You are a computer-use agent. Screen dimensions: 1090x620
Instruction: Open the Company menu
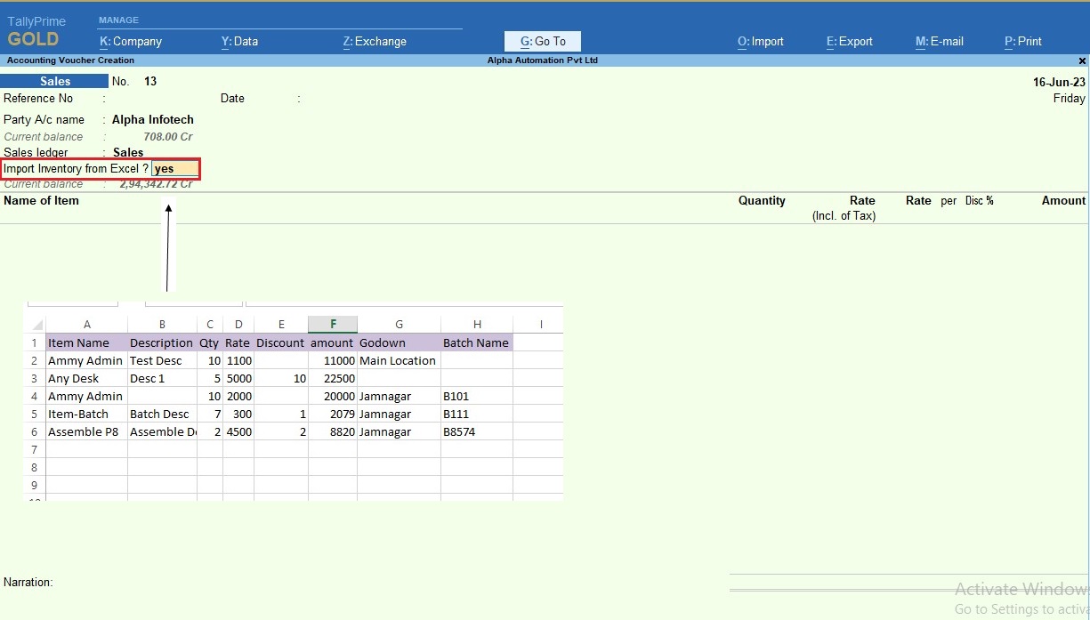130,41
